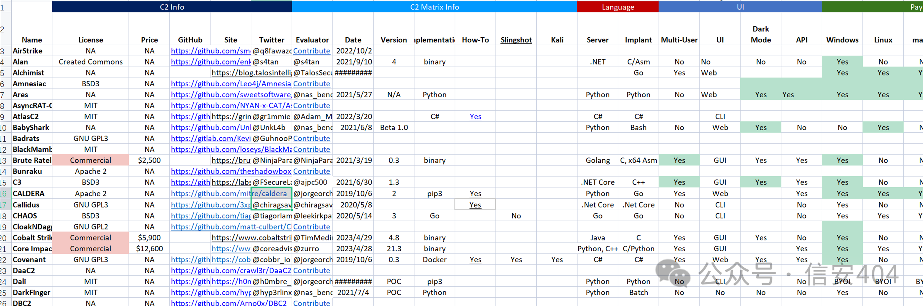Viewport: 923px width, 307px height.
Task: Select the $12,600 price cell
Action: 149,249
